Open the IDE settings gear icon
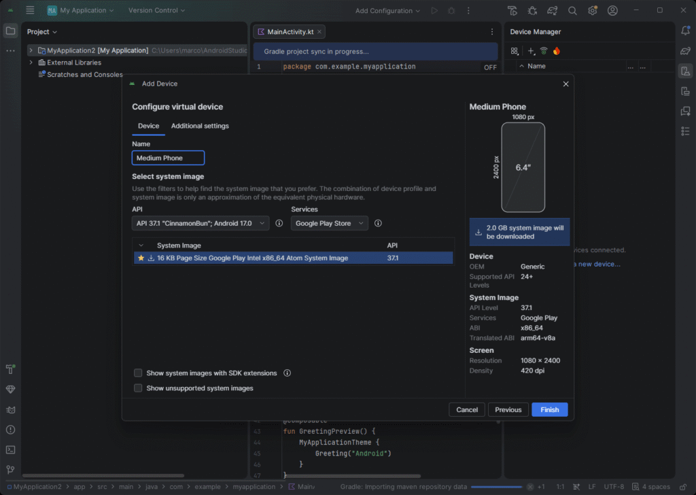 coord(593,11)
